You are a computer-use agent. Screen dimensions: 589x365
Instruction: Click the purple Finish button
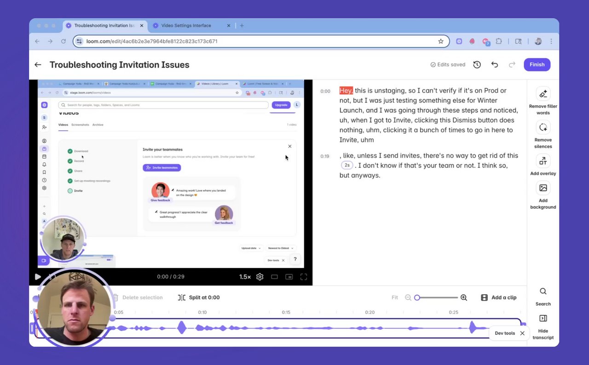537,65
